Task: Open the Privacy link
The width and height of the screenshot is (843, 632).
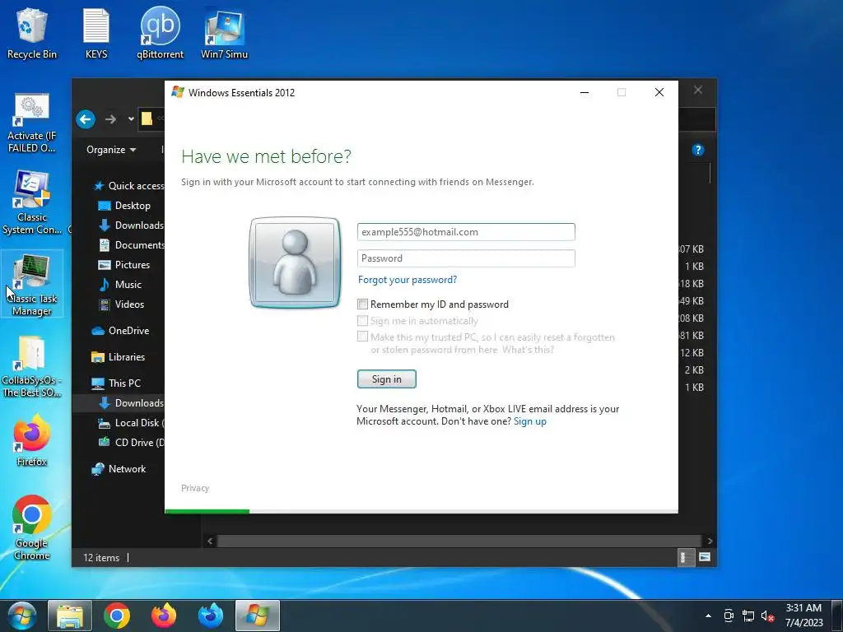Action: [195, 489]
